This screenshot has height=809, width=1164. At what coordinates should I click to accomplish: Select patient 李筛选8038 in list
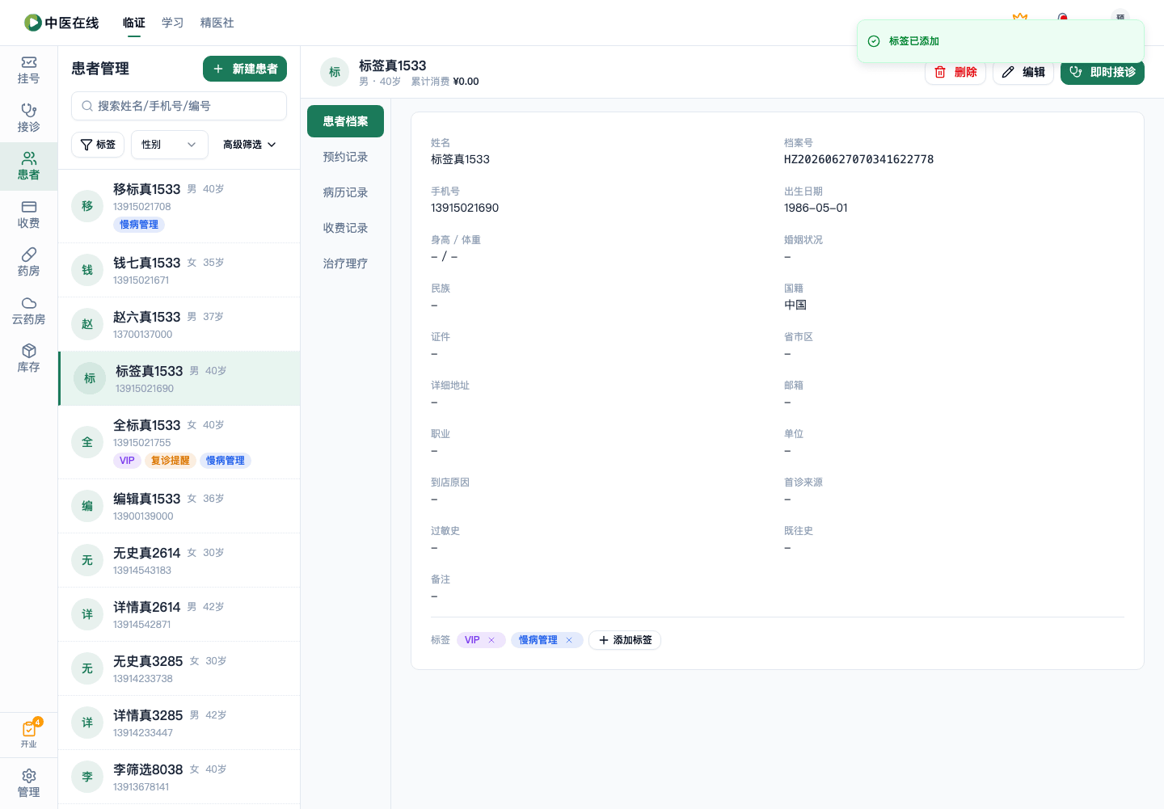[179, 777]
